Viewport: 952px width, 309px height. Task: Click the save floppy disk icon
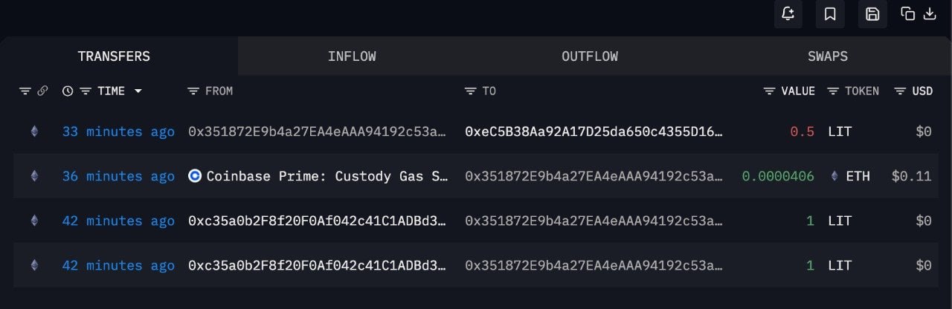pyautogui.click(x=872, y=14)
